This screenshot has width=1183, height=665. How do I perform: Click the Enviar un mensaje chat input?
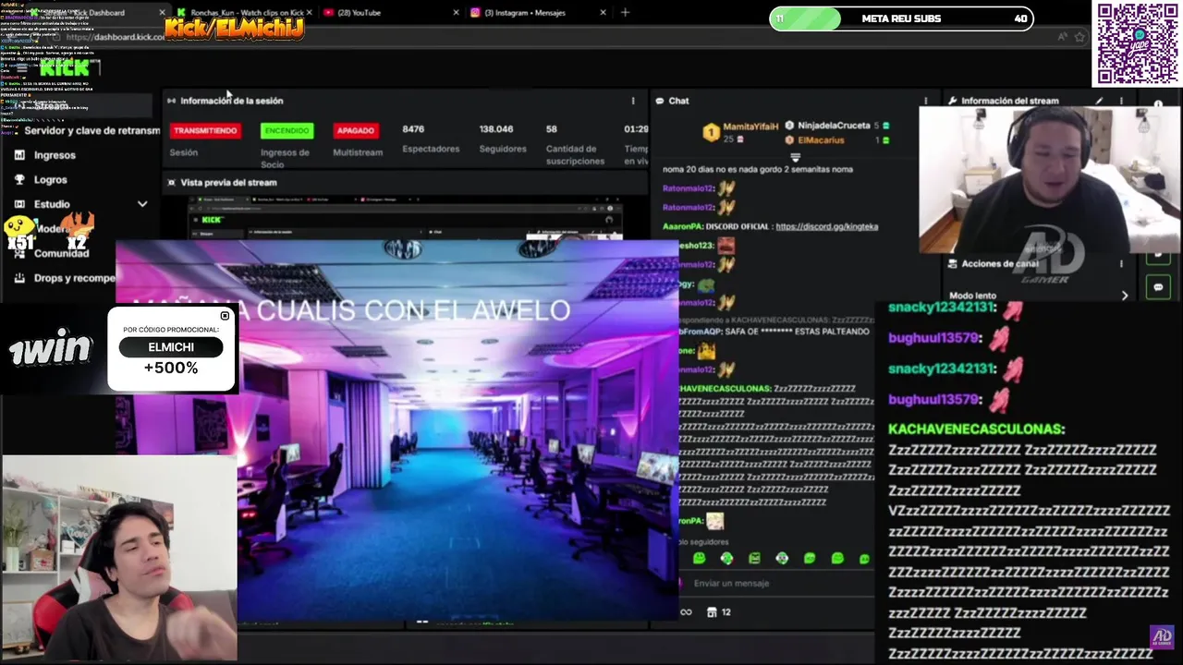[776, 584]
